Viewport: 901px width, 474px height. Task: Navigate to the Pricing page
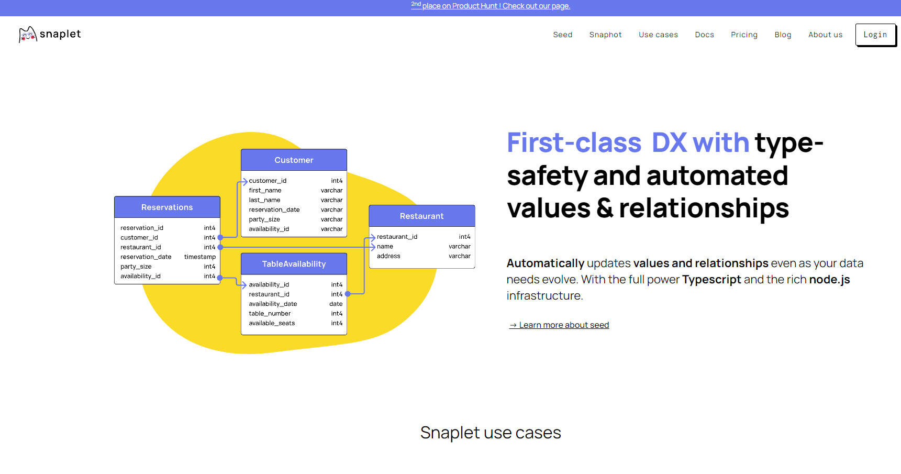pyautogui.click(x=744, y=35)
